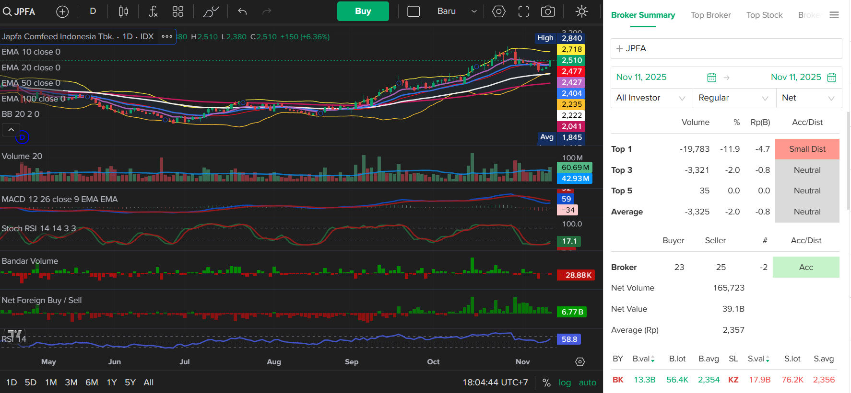Click the JPFA stock input field
This screenshot has height=393, width=851.
tap(726, 49)
